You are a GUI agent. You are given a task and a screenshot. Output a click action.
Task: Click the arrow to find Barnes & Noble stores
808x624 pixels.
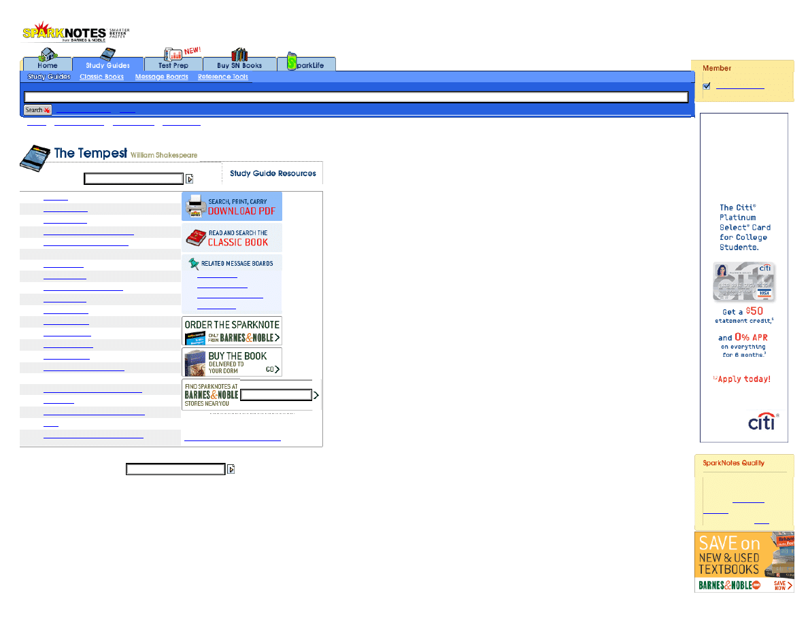click(x=315, y=394)
